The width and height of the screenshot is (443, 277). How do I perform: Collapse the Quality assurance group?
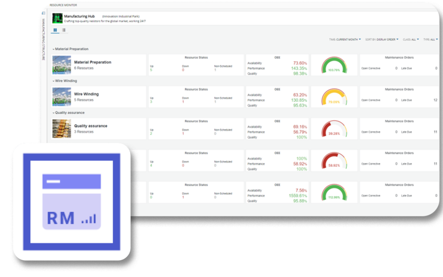click(54, 113)
